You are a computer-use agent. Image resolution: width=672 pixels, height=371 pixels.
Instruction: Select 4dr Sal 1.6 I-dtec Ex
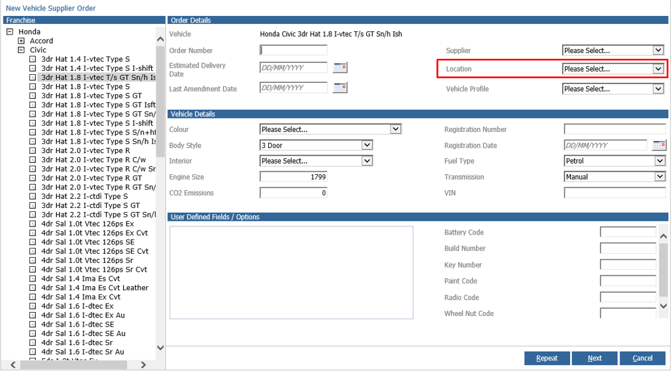pos(77,306)
